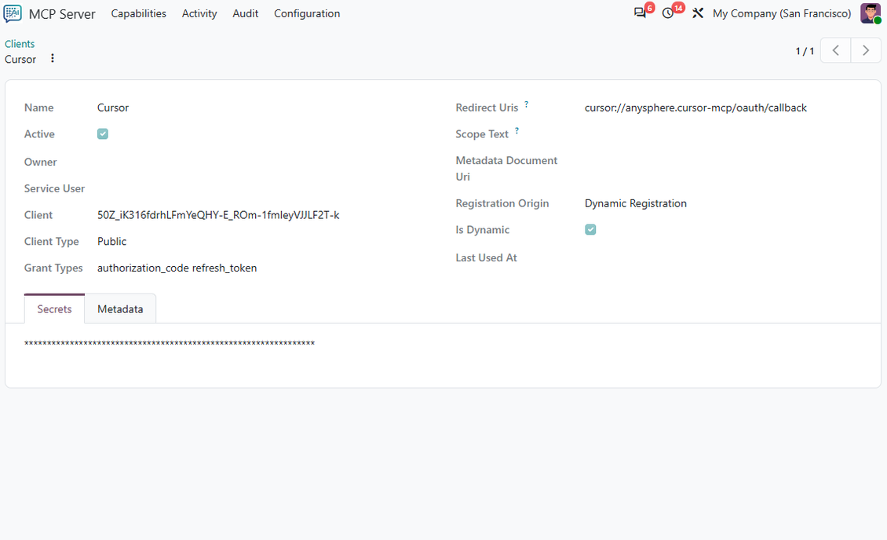Open the debug tools wrench icon
This screenshot has height=540, width=887.
(698, 13)
